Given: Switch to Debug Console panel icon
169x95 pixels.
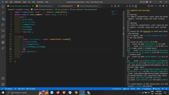Looking at the screenshot, I should point(133,6).
